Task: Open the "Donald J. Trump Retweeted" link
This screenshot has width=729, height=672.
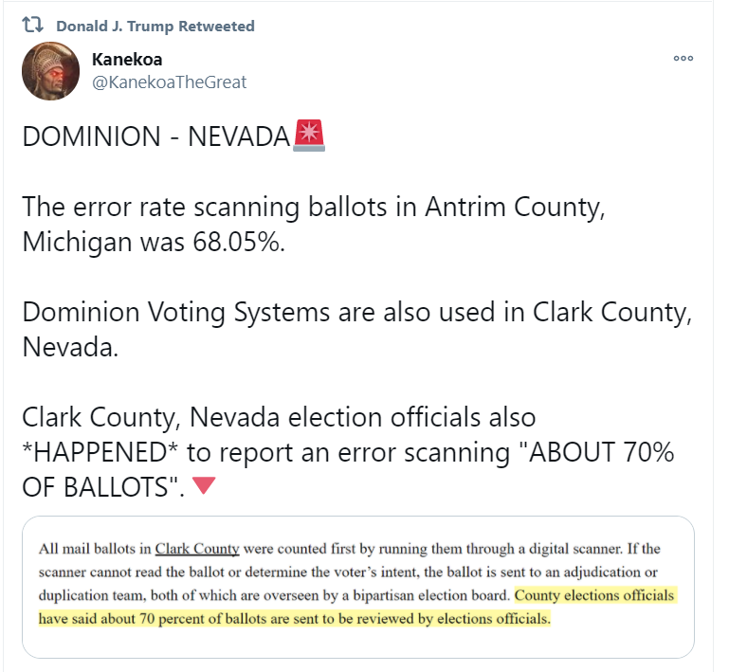Action: click(x=155, y=27)
